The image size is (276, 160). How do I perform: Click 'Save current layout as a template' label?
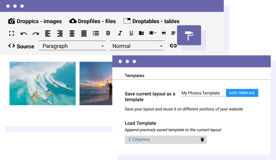[150, 96]
